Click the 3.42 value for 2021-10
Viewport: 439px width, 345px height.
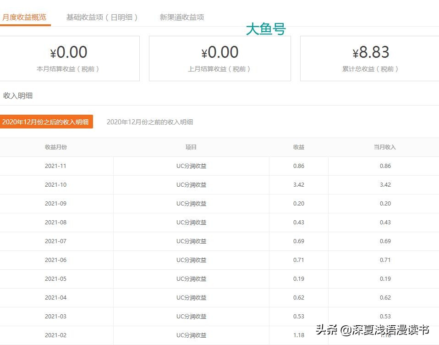(x=299, y=185)
